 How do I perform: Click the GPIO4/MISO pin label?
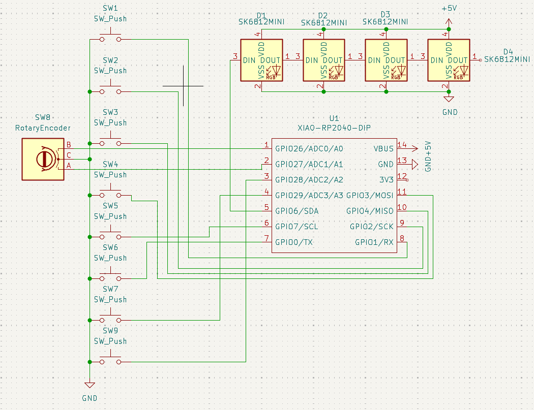click(x=370, y=211)
